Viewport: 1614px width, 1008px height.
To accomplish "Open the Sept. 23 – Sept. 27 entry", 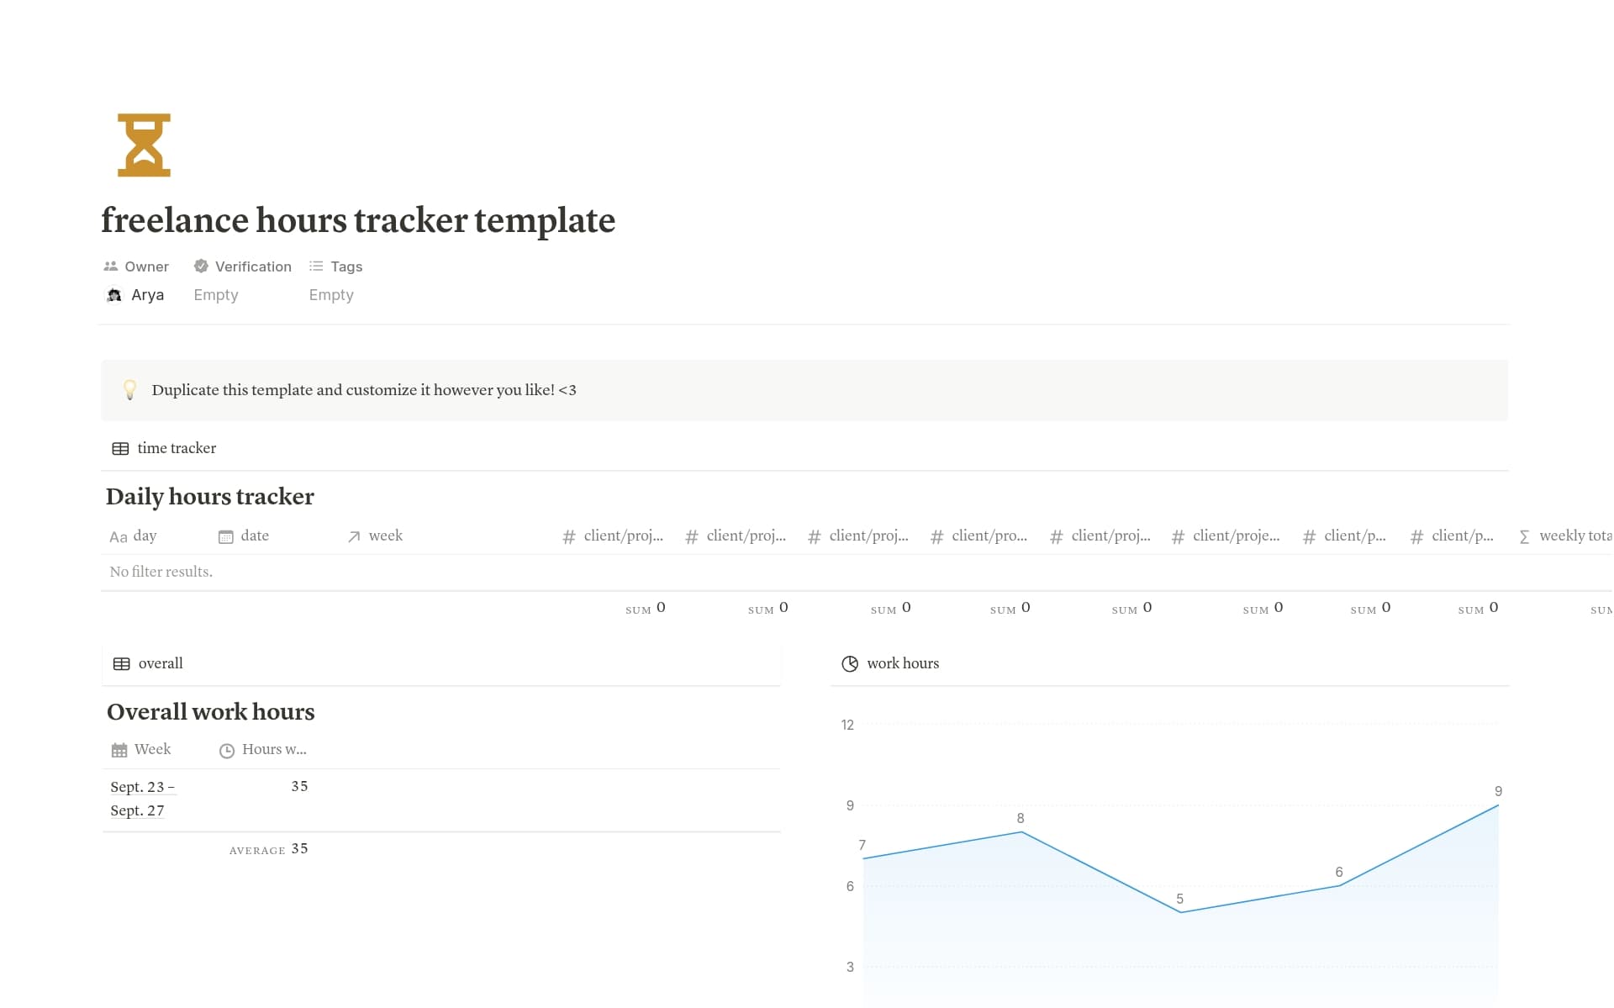I will click(142, 798).
